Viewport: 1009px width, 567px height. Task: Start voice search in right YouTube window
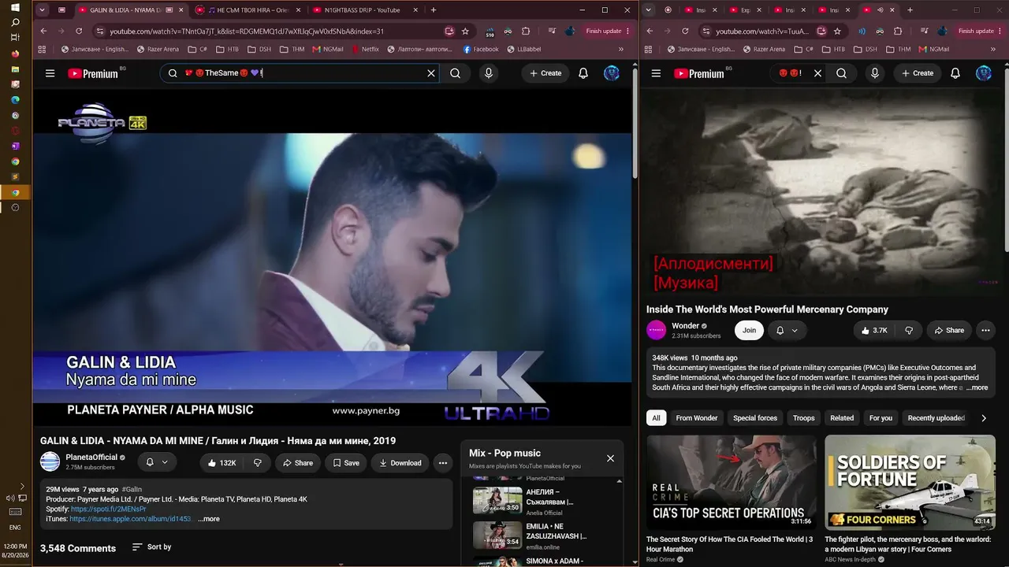coord(874,73)
